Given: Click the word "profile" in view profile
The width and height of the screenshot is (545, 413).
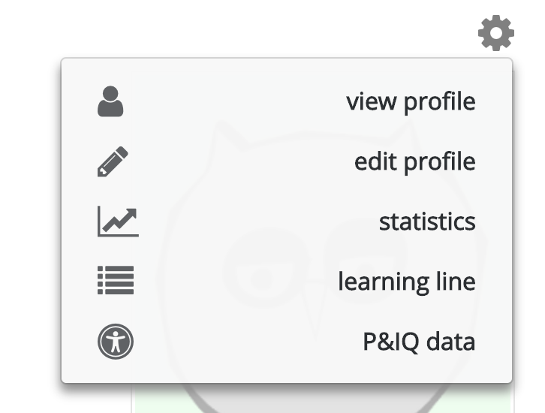Looking at the screenshot, I should (440, 103).
